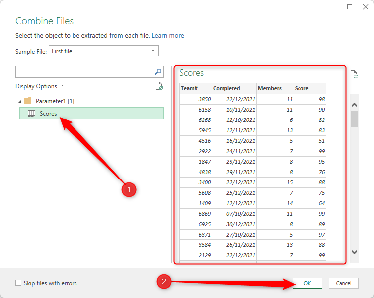
Task: Click the preview scrollbar down arrow
Action: pos(354,252)
